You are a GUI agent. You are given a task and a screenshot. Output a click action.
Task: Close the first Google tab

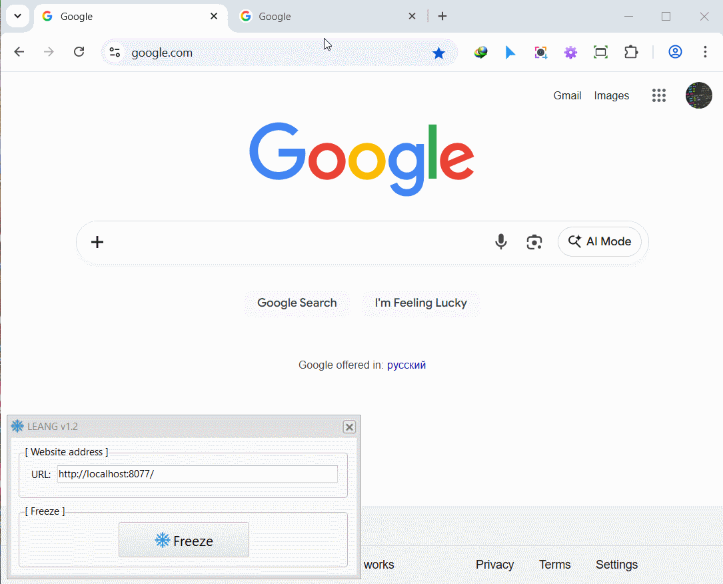point(214,16)
